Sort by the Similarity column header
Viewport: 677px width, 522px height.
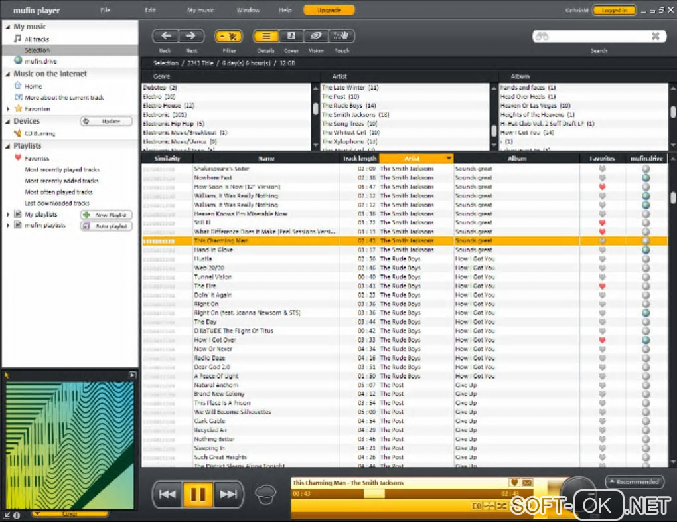tap(167, 159)
